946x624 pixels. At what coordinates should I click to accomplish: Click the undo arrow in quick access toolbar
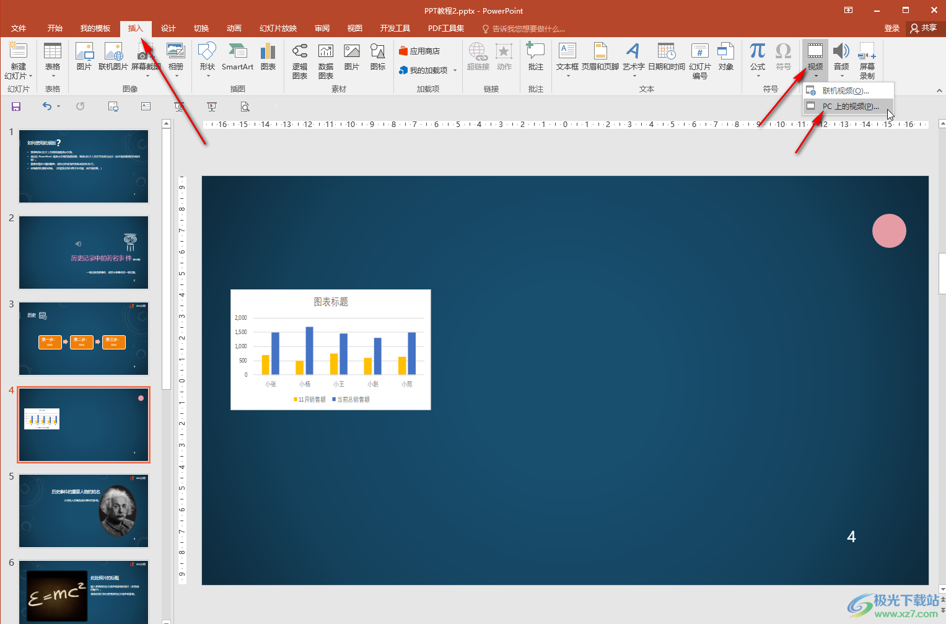(46, 107)
